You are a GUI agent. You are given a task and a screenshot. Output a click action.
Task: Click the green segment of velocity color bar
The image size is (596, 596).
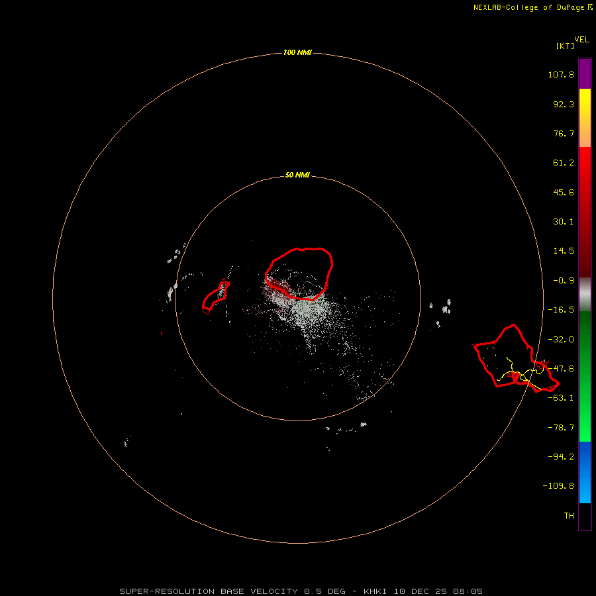tap(585, 376)
